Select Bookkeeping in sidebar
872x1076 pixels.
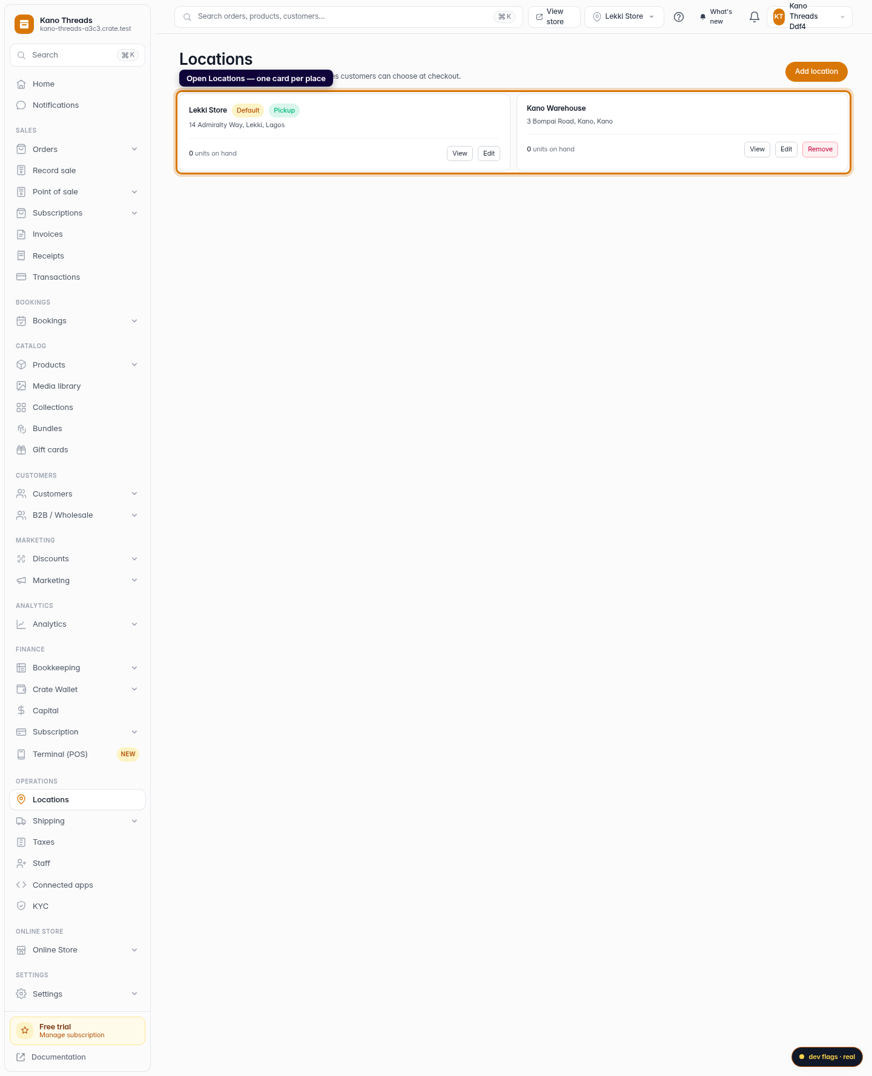tap(78, 668)
